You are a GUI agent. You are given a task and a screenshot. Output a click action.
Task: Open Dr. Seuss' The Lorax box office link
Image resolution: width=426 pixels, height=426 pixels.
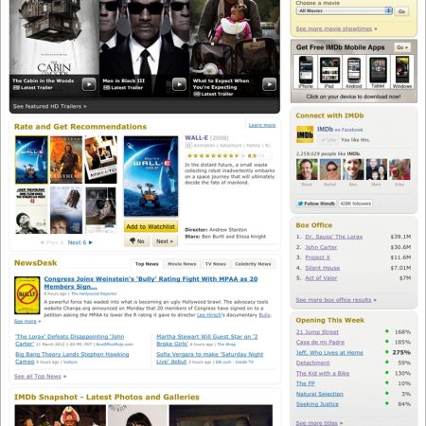[x=334, y=237]
